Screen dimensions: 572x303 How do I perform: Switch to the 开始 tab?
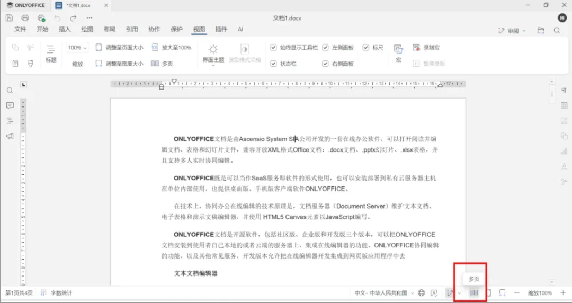pyautogui.click(x=42, y=29)
